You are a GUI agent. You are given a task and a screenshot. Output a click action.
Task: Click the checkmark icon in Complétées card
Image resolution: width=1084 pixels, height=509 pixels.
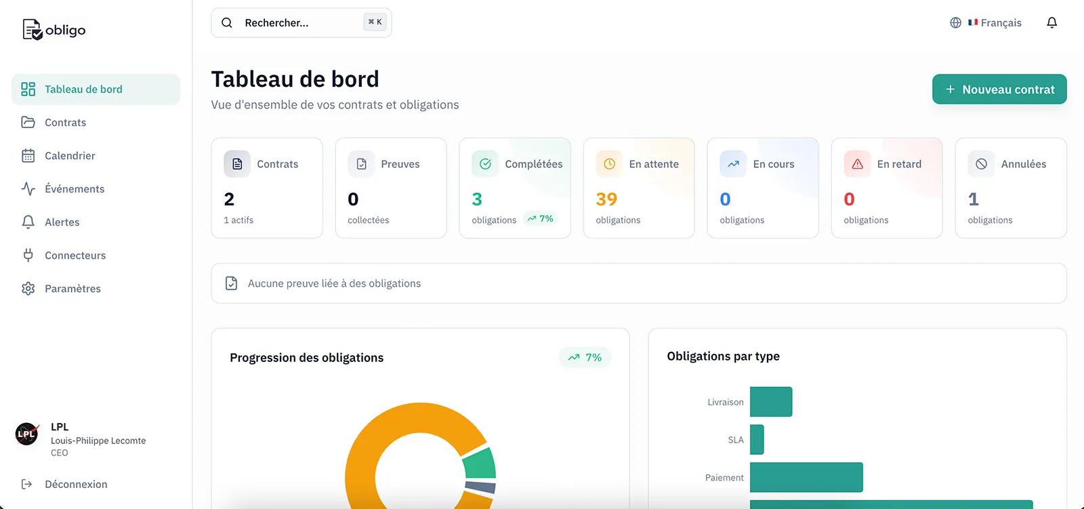[x=485, y=164]
